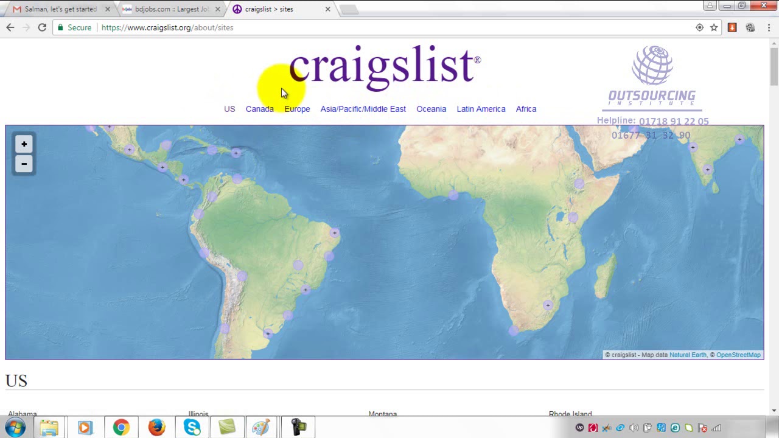Click the 'US' section heading text

pos(16,381)
